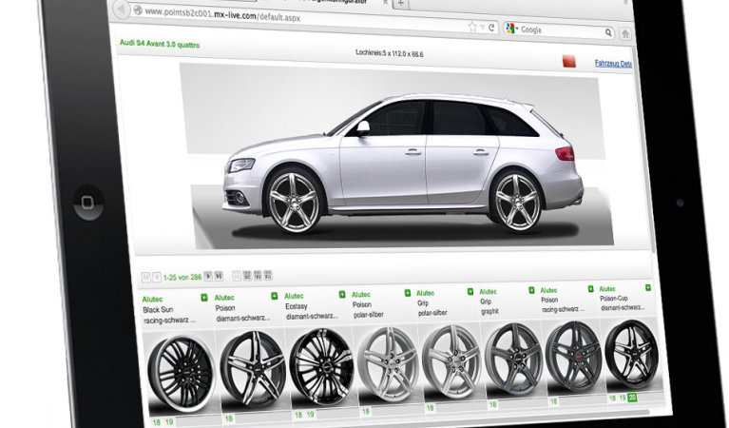Click the Google logo in search box
Image resolution: width=729 pixels, height=428 pixels.
tap(510, 29)
